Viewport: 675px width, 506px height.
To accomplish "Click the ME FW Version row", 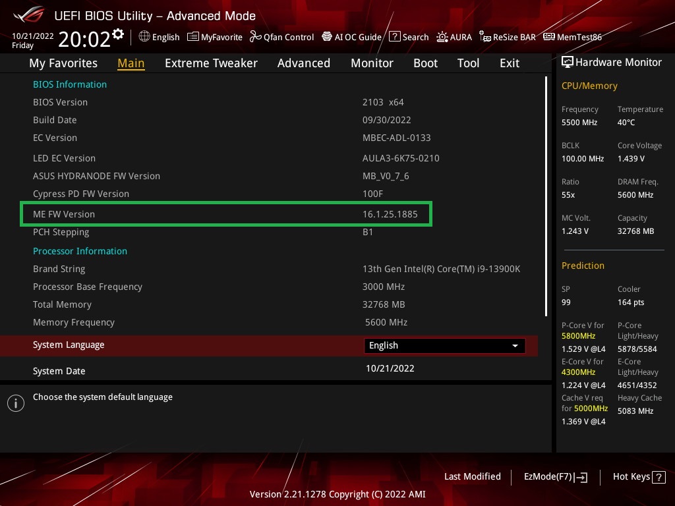I will click(225, 214).
